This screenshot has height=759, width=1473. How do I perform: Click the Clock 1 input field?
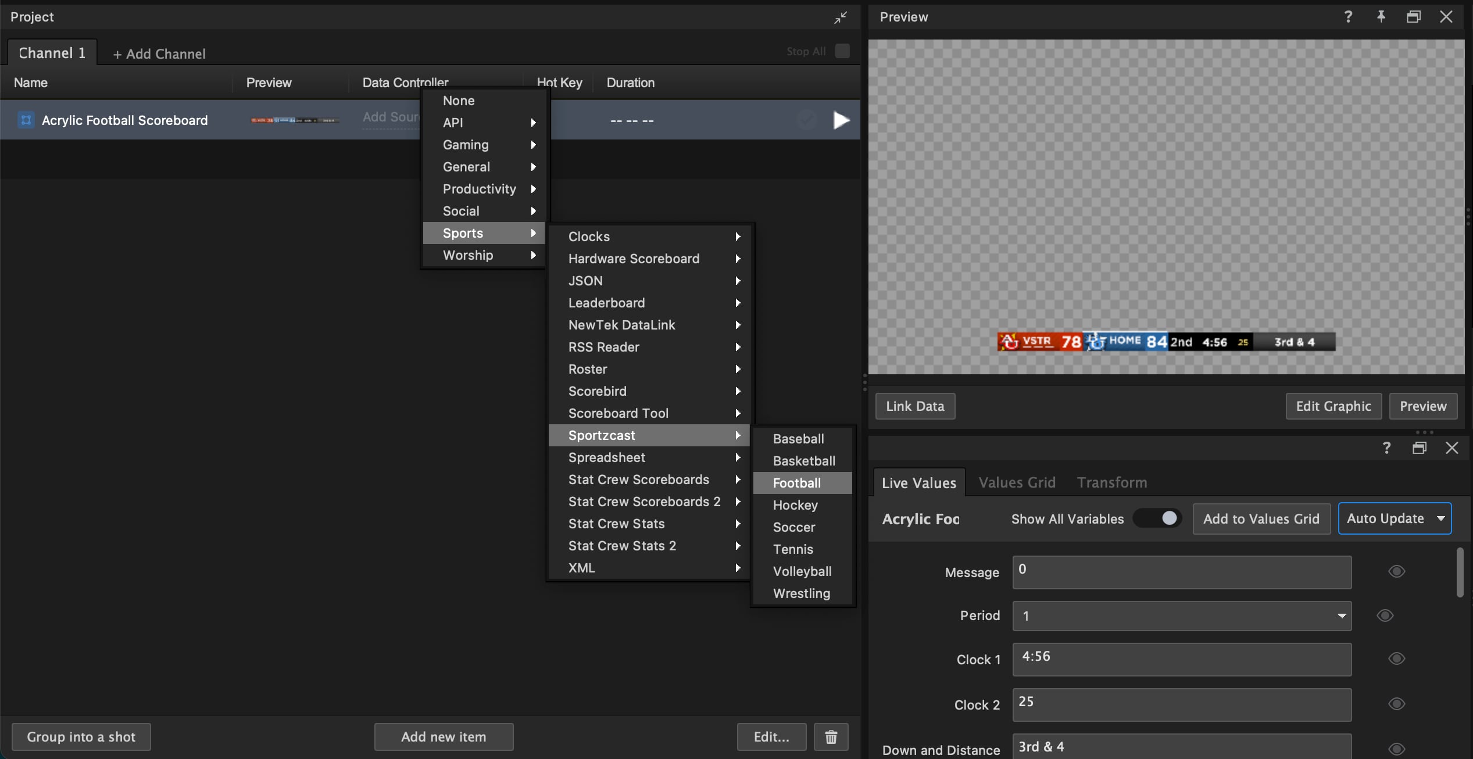pos(1182,660)
